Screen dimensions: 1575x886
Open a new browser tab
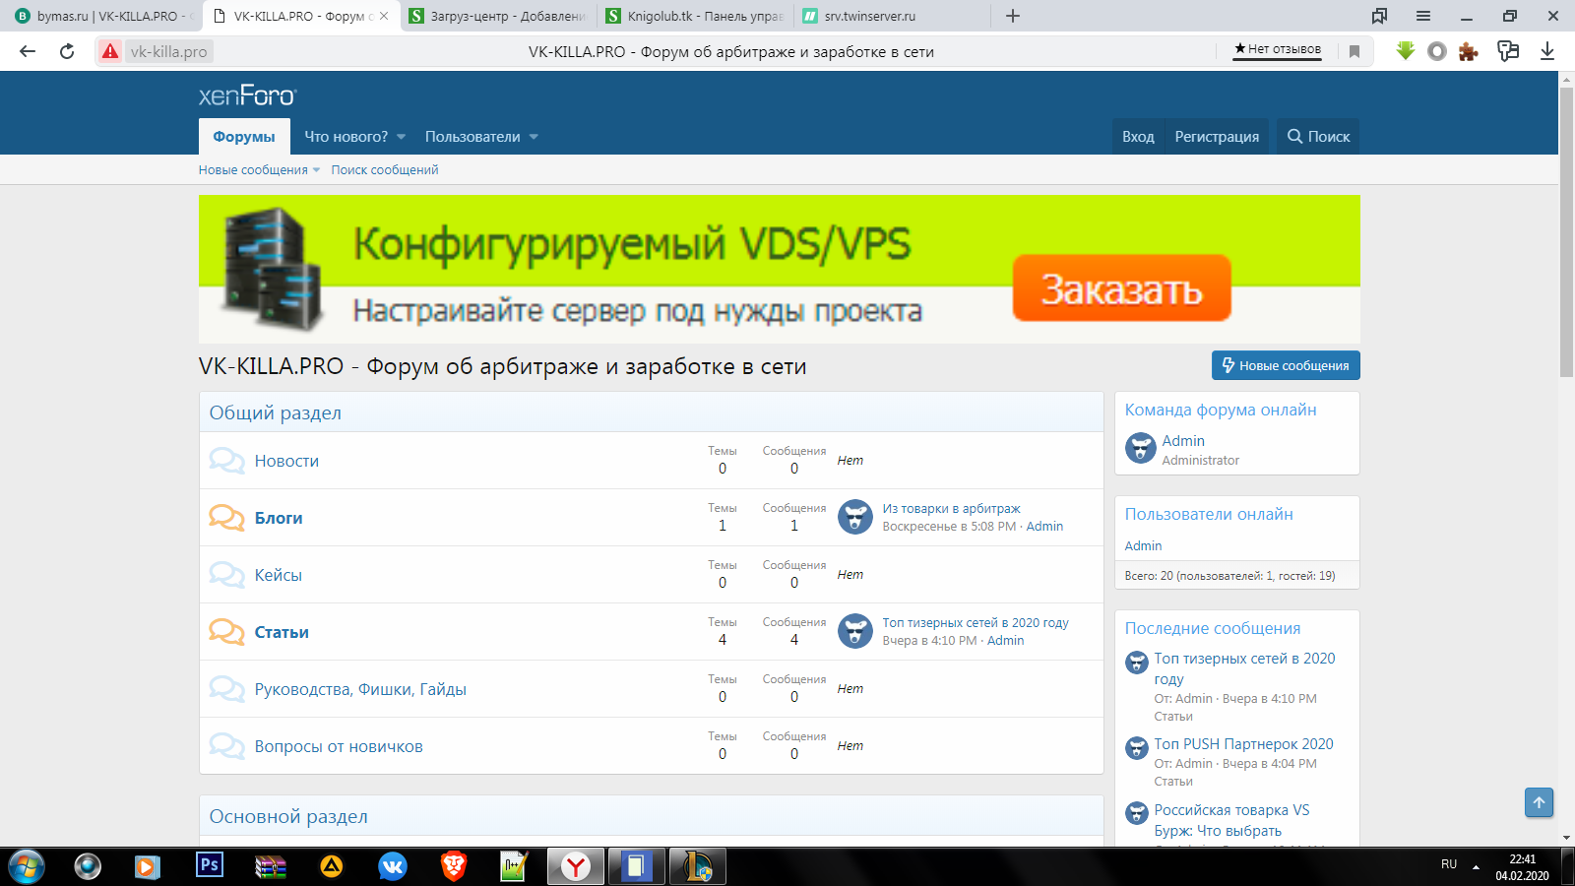point(1013,16)
